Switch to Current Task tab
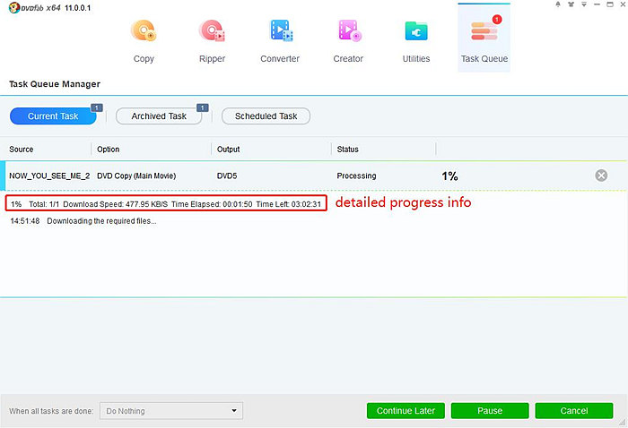Image resolution: width=628 pixels, height=428 pixels. coord(53,116)
